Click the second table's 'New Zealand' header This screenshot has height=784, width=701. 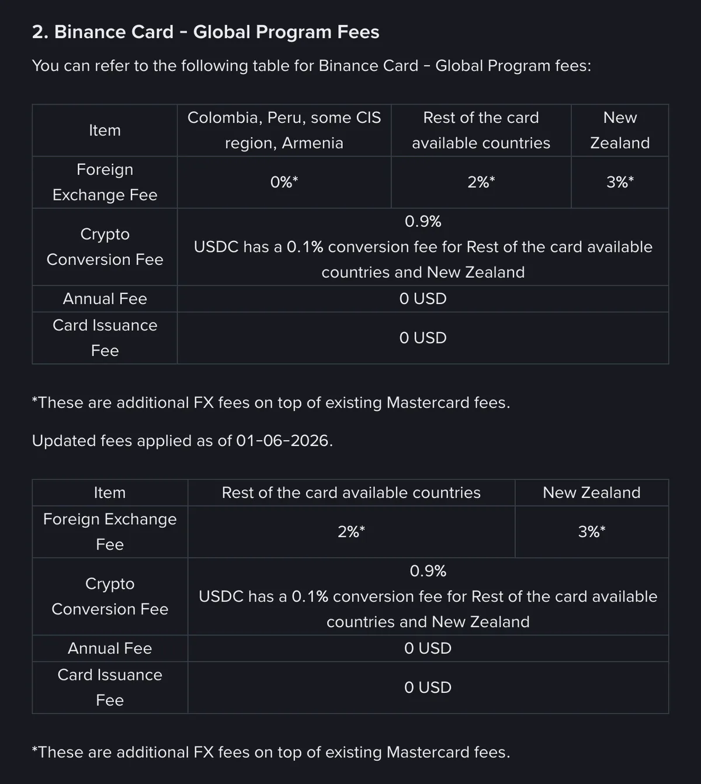coord(592,493)
